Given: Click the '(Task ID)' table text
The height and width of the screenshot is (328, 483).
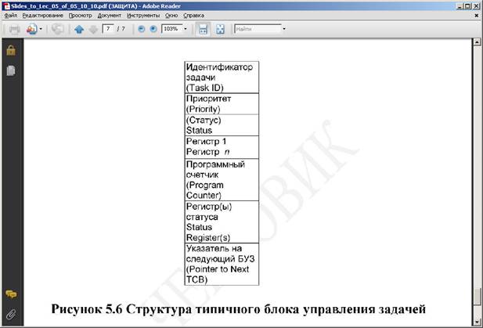Looking at the screenshot, I should (205, 88).
